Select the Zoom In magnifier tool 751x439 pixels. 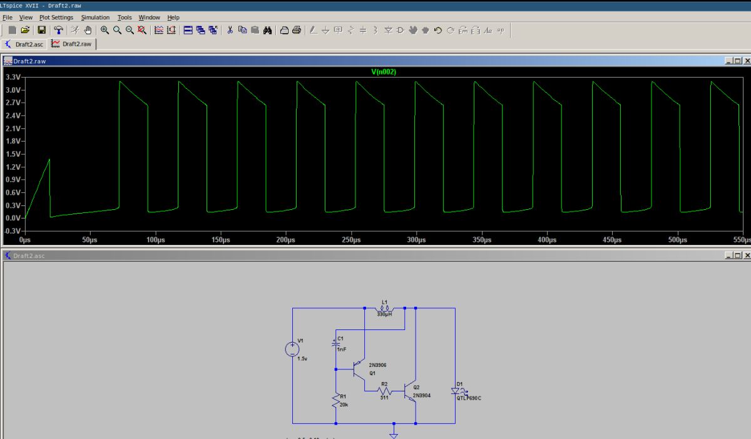105,30
